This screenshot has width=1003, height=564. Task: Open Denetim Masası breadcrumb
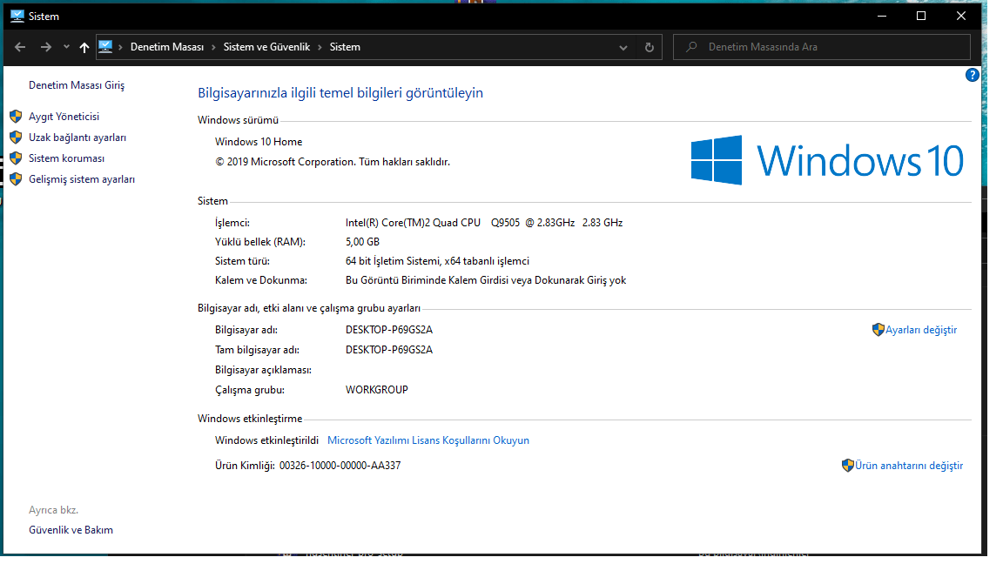[x=167, y=47]
